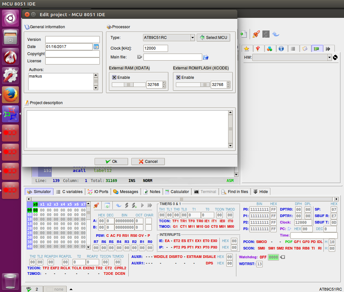
Task: Open trash in launcher
Action: [x=10, y=282]
